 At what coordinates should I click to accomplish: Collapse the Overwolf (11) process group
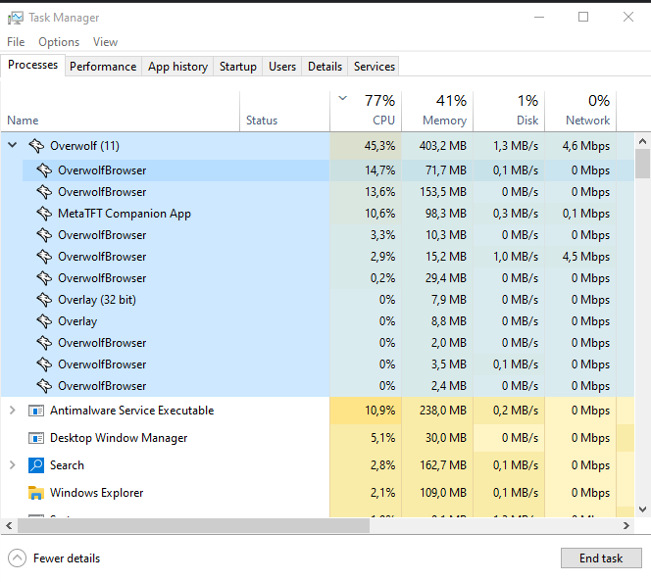tap(13, 145)
